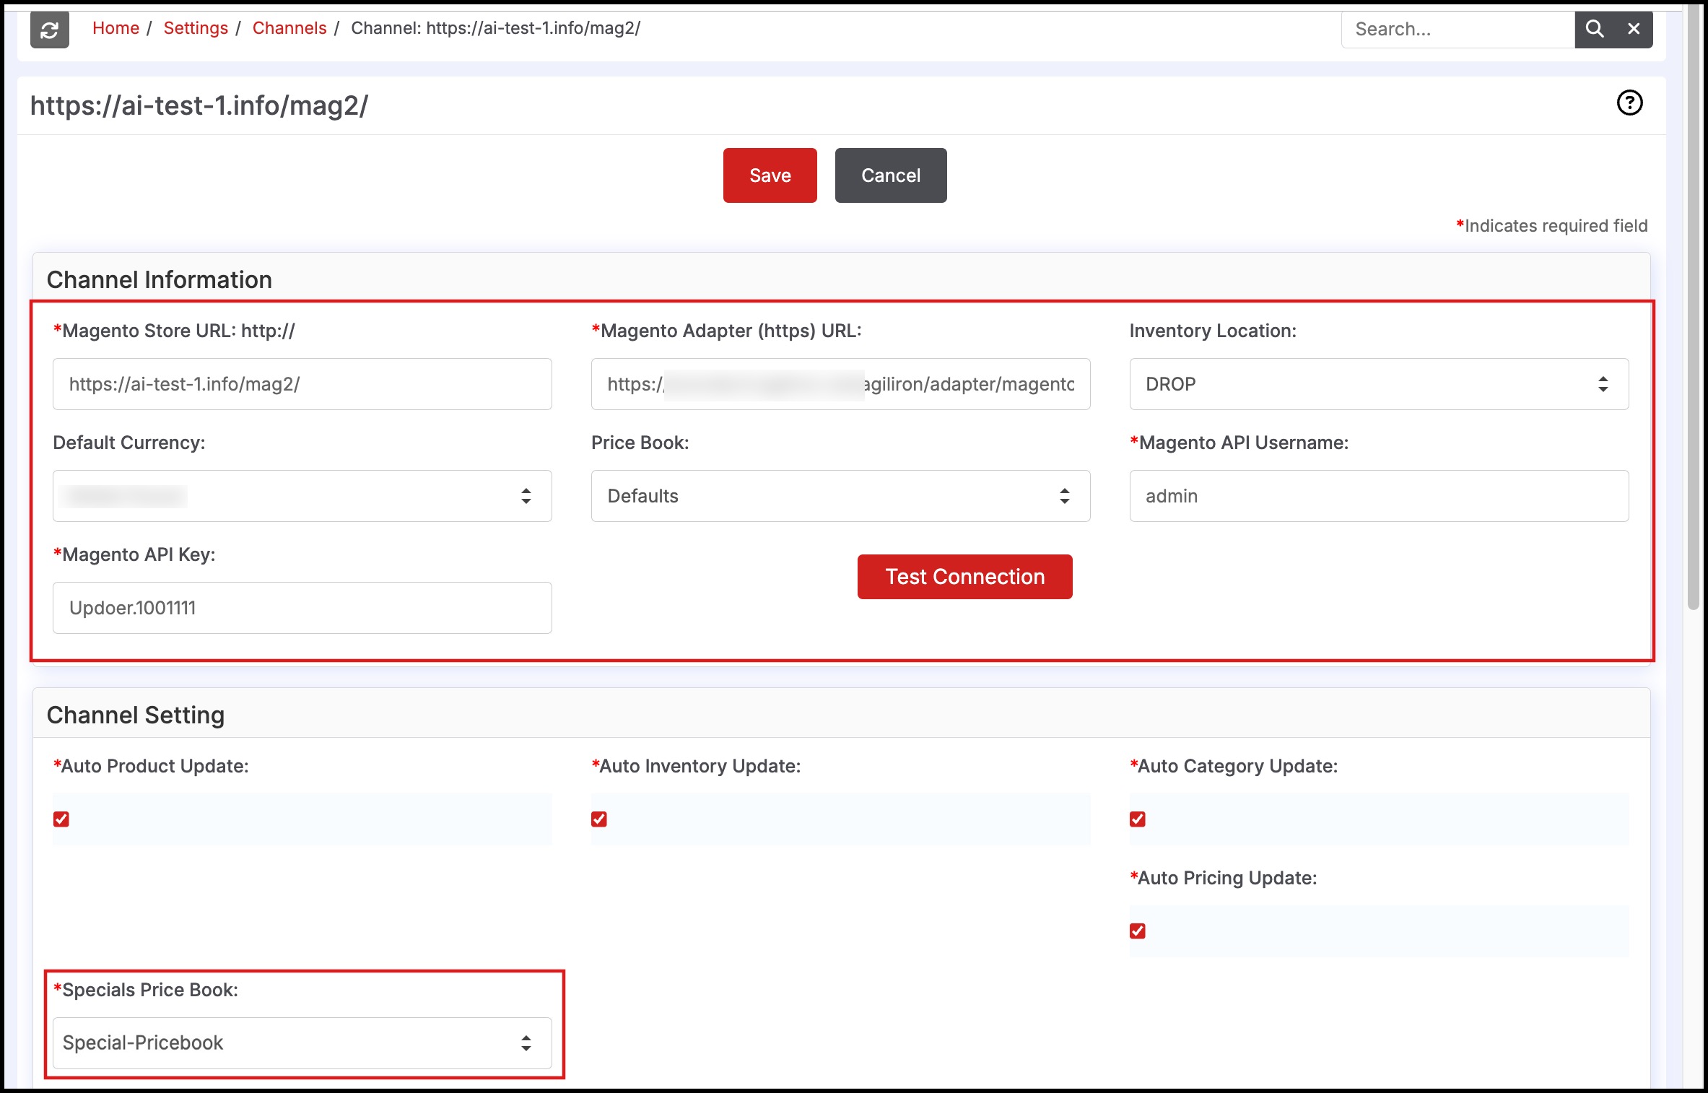This screenshot has width=1708, height=1093.
Task: Open the Price Book dropdown
Action: pos(841,496)
